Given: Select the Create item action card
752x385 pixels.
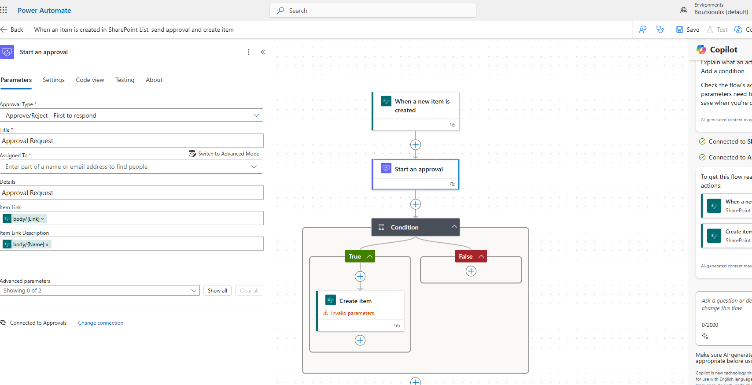Looking at the screenshot, I should [x=360, y=311].
